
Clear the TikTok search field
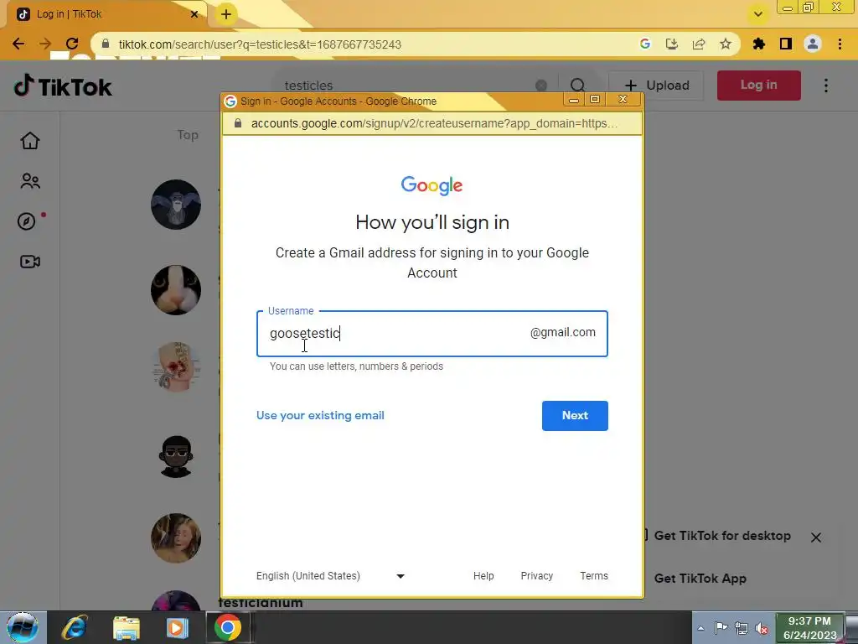click(x=541, y=86)
